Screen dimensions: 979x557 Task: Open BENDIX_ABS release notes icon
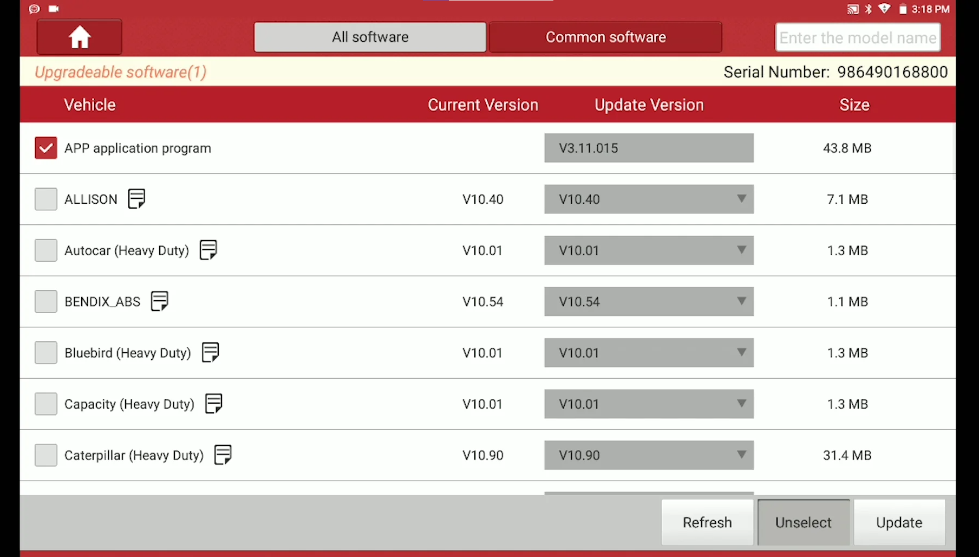[x=159, y=301]
